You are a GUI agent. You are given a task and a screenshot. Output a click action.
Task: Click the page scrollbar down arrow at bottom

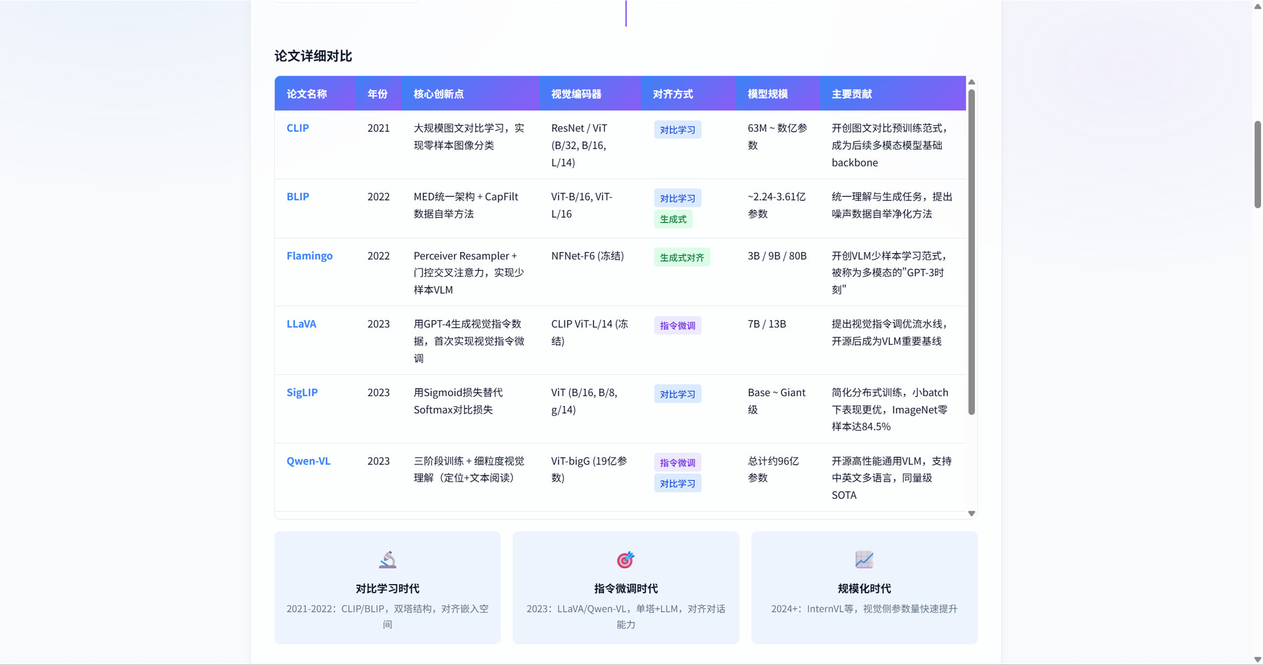pyautogui.click(x=1258, y=659)
